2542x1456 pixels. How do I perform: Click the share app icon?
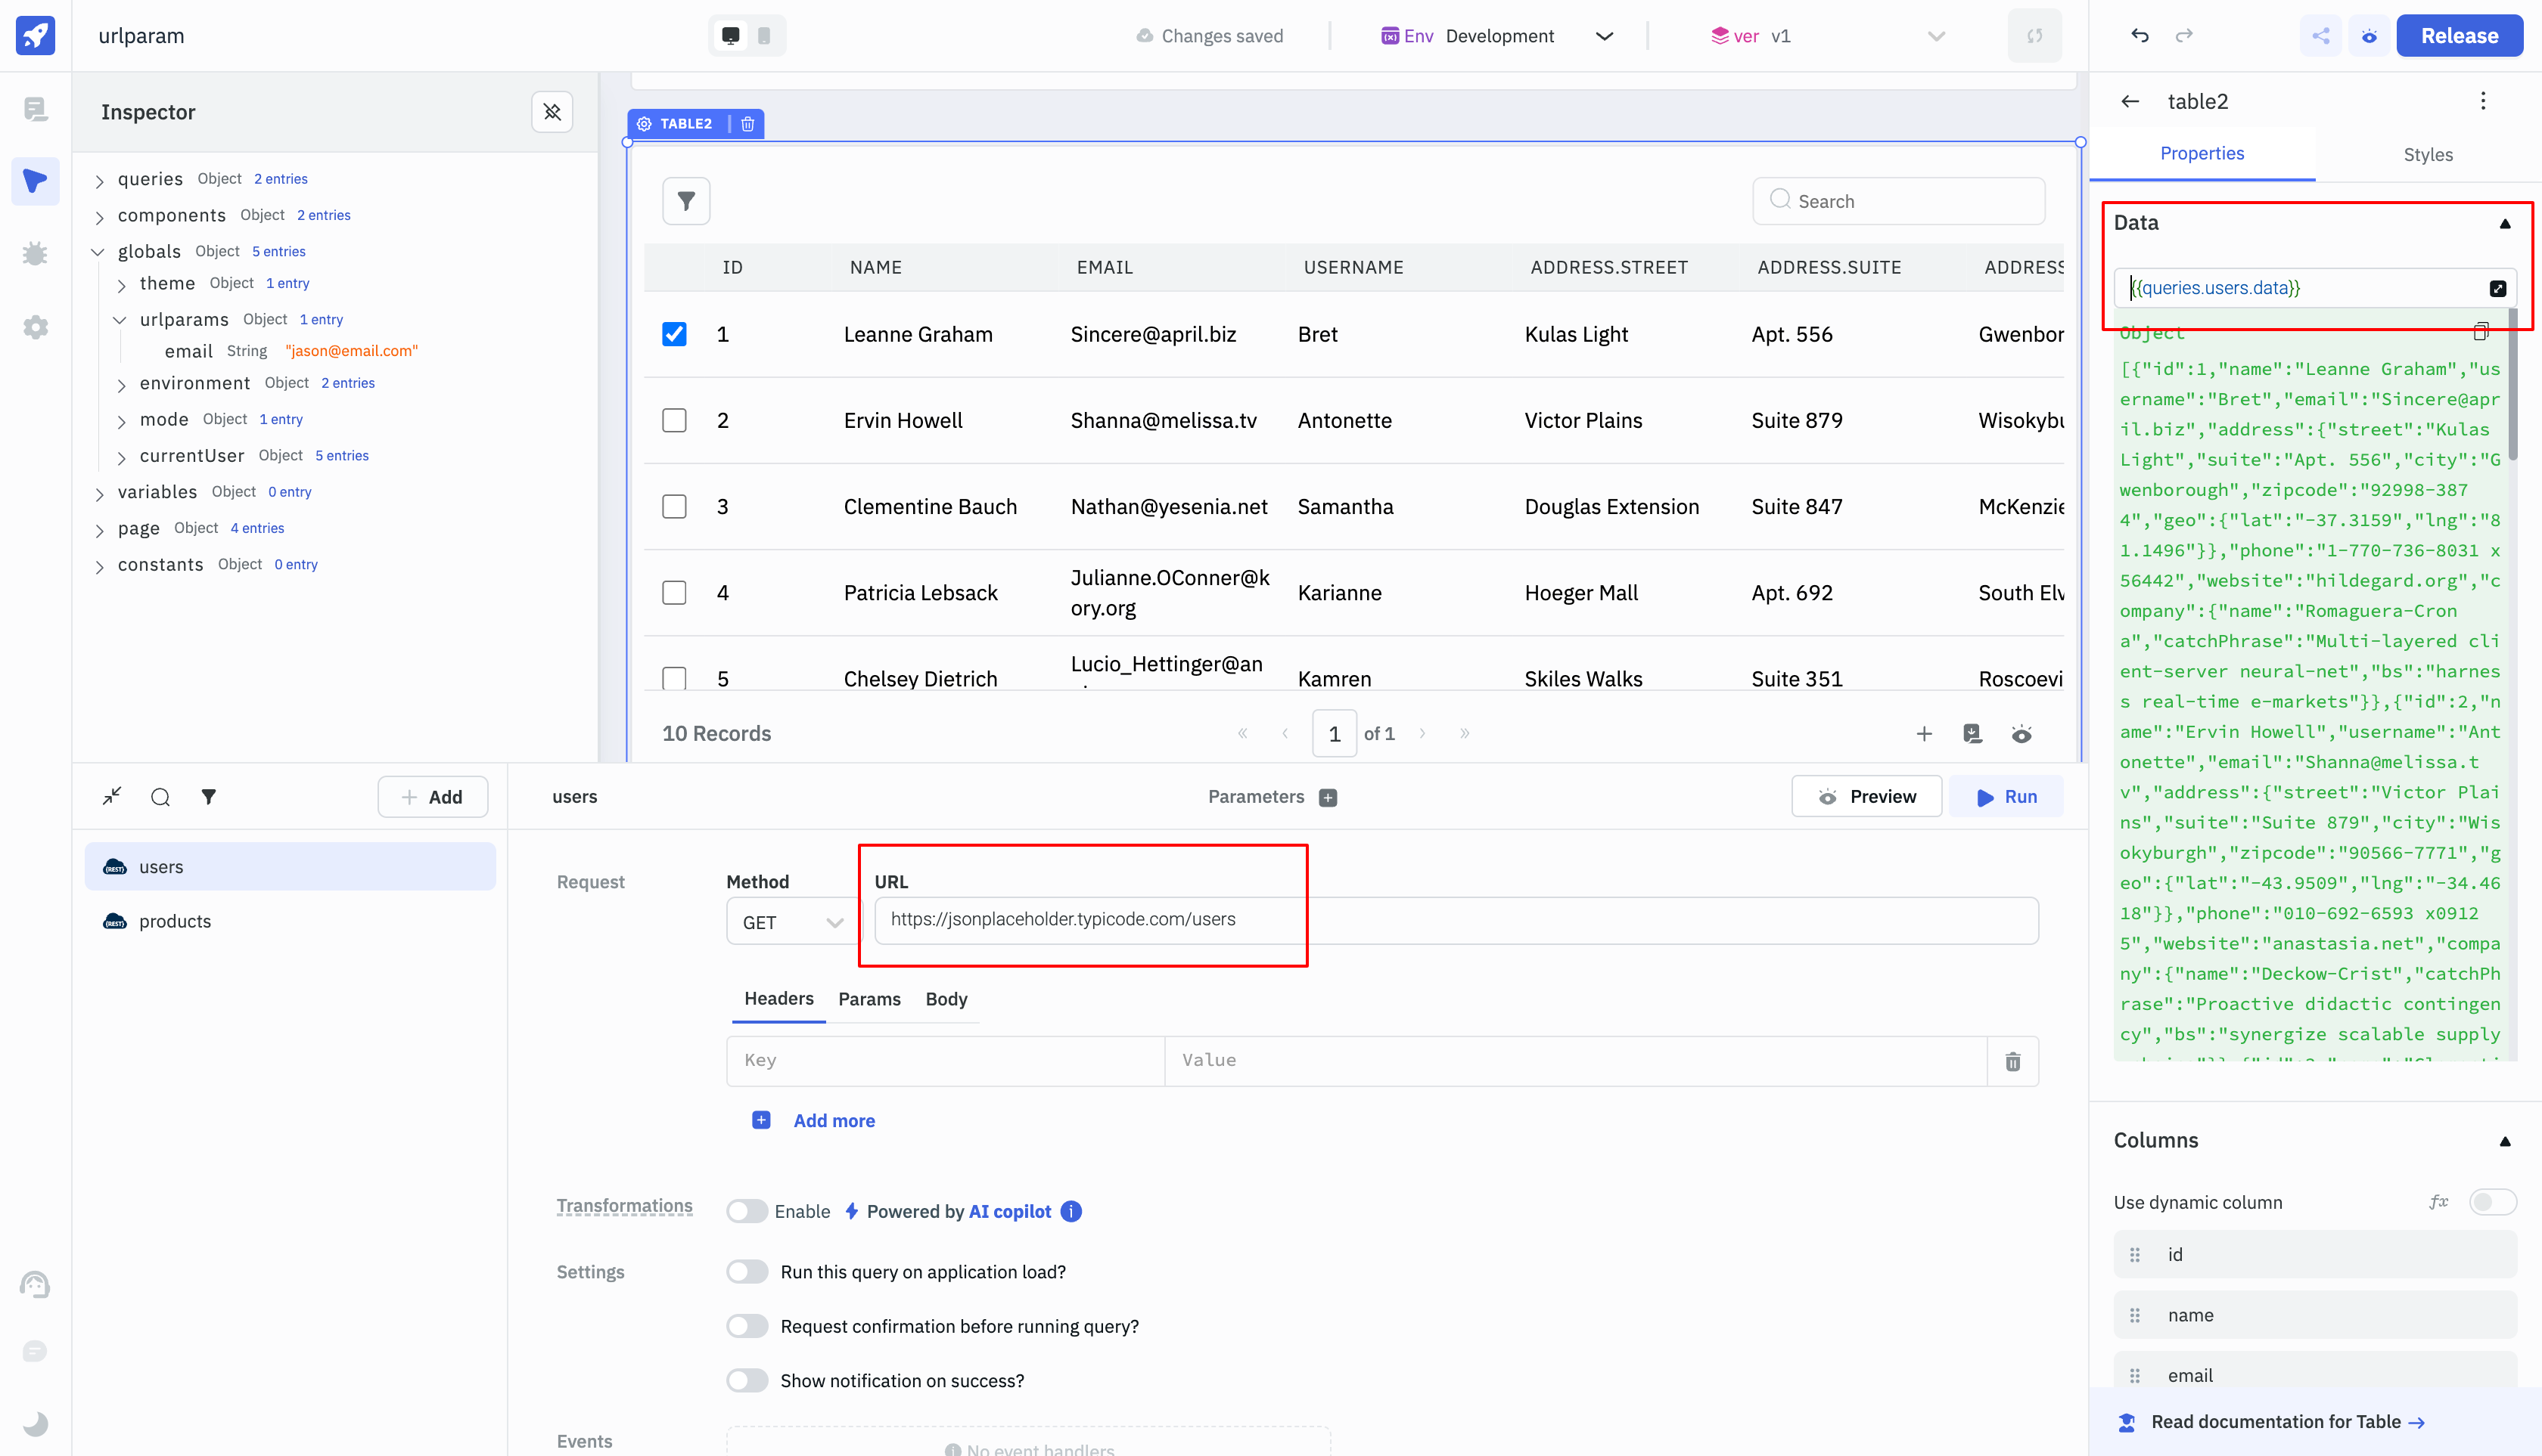[2321, 36]
